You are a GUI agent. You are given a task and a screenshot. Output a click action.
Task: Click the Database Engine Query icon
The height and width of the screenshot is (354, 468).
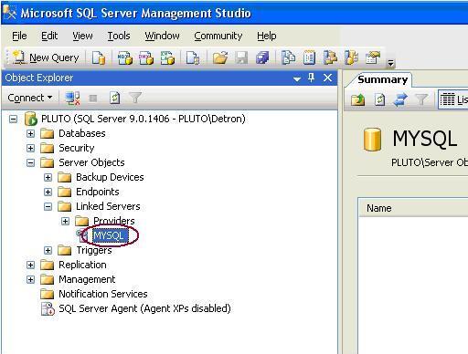click(x=99, y=57)
